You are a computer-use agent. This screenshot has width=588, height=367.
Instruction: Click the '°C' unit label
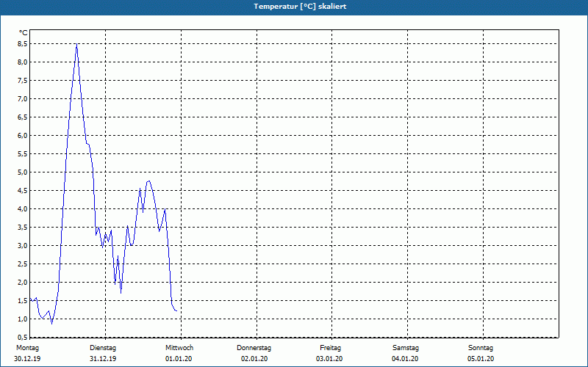(24, 33)
